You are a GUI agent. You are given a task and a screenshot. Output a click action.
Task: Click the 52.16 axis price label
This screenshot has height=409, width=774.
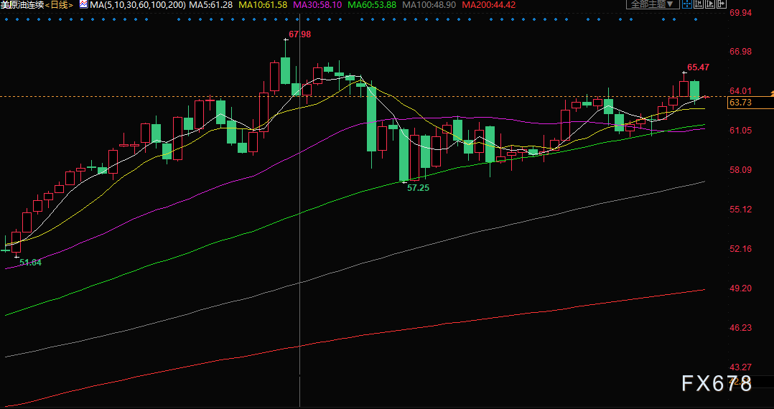click(740, 249)
